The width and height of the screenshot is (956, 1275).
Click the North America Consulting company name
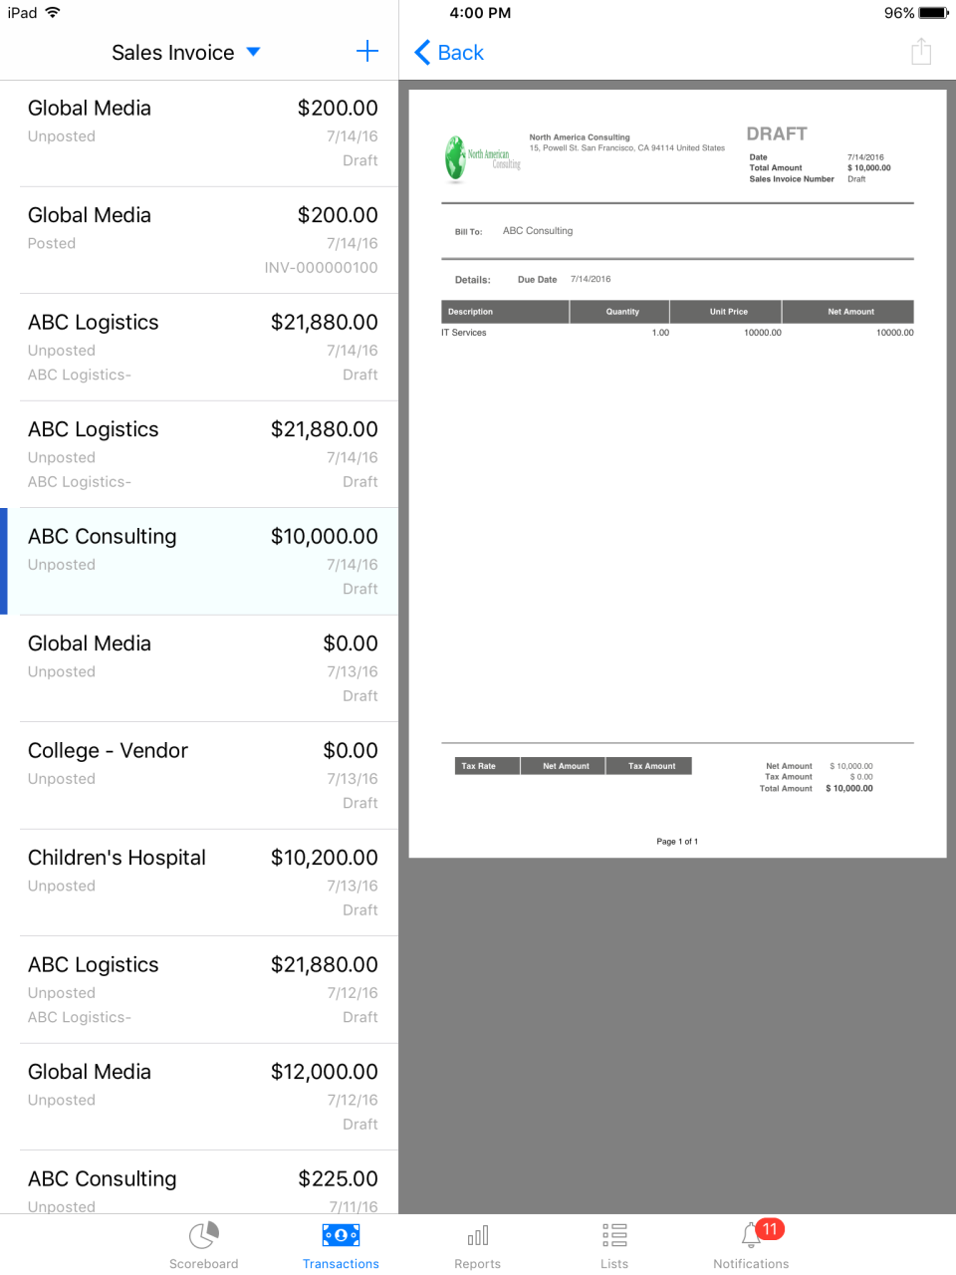[580, 137]
